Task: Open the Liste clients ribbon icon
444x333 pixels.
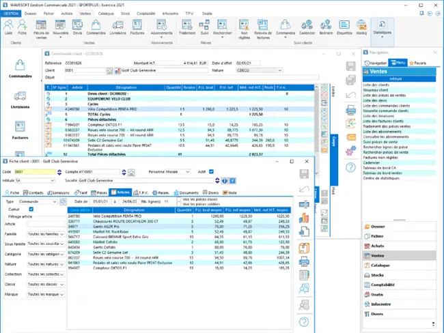Action: pos(8,27)
